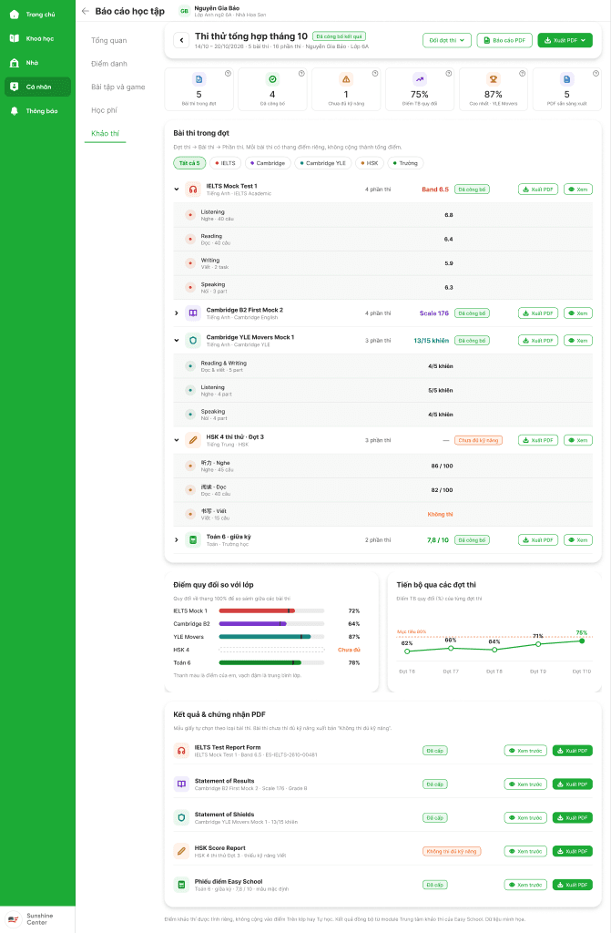Click help icon on PDF sẵn sàng xuất card
Viewport: 611px width, 933px height.
[x=596, y=73]
